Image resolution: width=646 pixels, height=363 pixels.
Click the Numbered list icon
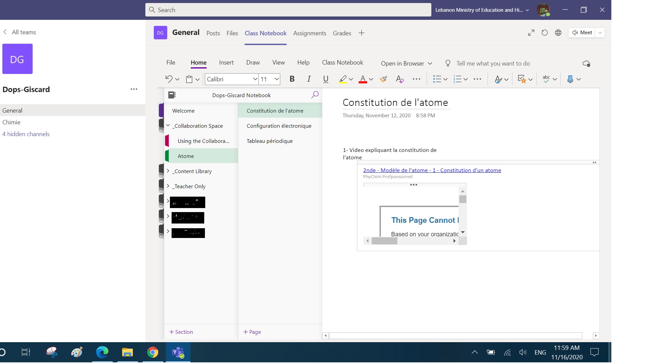click(457, 79)
